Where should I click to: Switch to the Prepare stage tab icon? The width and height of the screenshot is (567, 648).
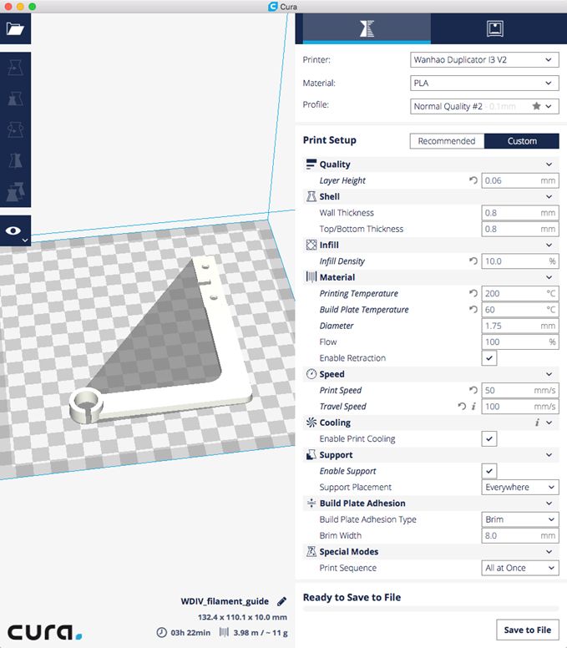367,28
